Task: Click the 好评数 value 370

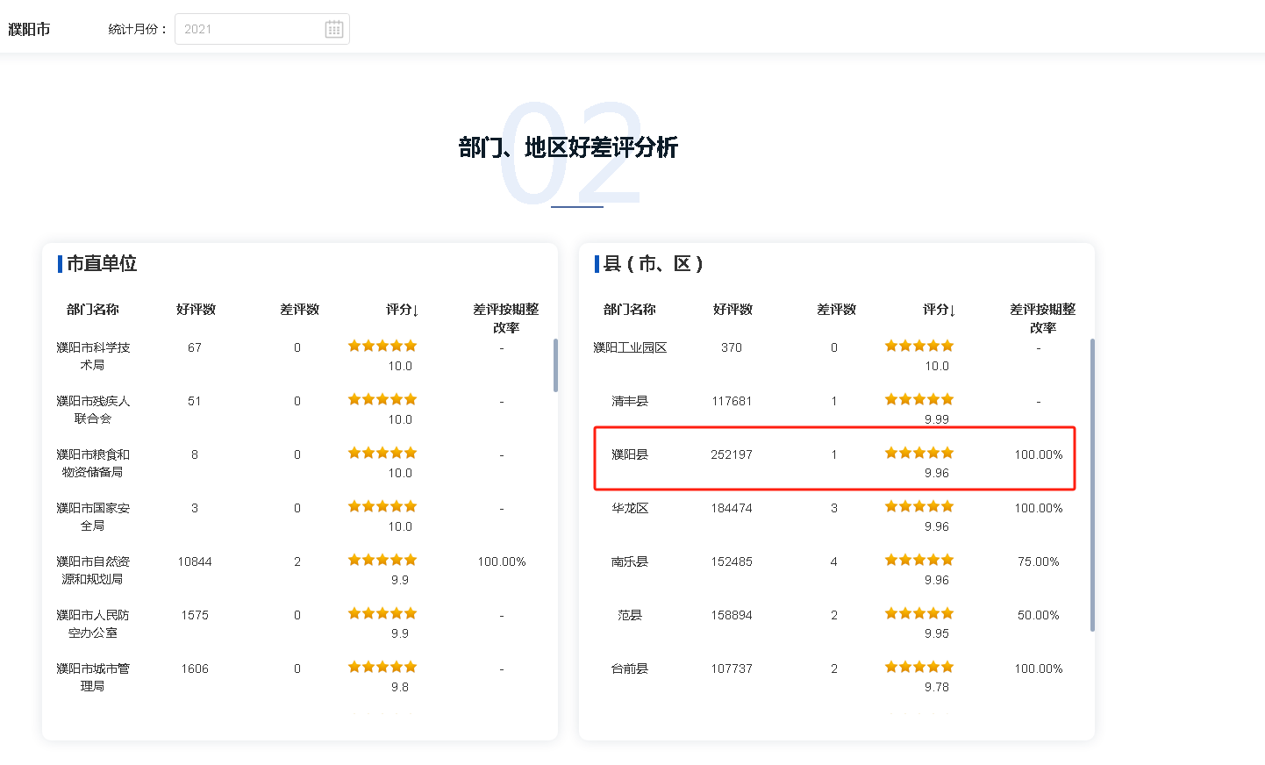Action: (732, 348)
